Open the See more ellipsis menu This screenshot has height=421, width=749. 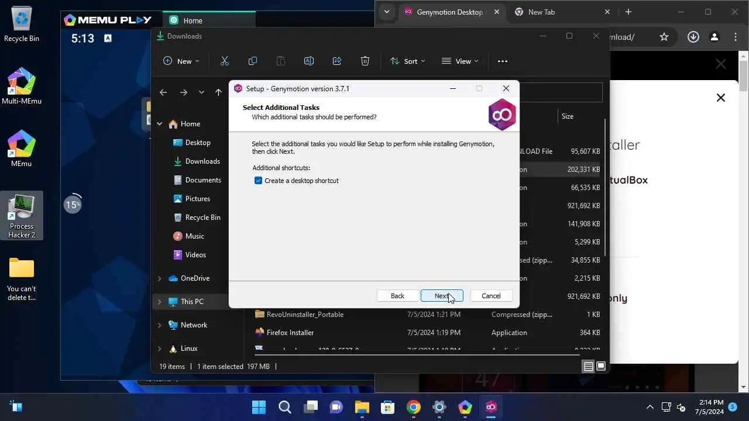pos(503,61)
